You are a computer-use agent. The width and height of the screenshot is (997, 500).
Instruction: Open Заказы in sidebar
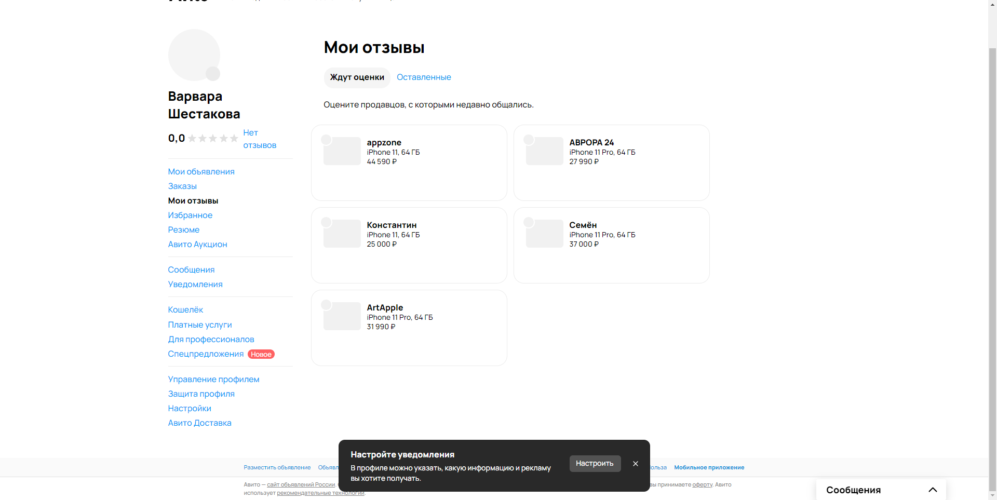(x=182, y=186)
